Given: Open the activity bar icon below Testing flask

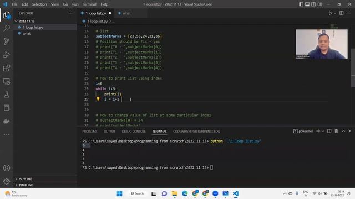Looking at the screenshot, I should [7, 108].
